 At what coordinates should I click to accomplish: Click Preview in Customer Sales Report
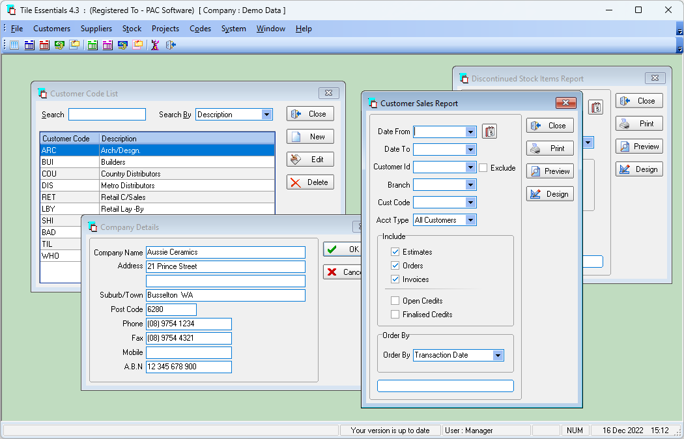[550, 171]
